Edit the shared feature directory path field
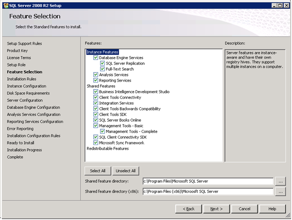292x220 pixels. (208, 181)
